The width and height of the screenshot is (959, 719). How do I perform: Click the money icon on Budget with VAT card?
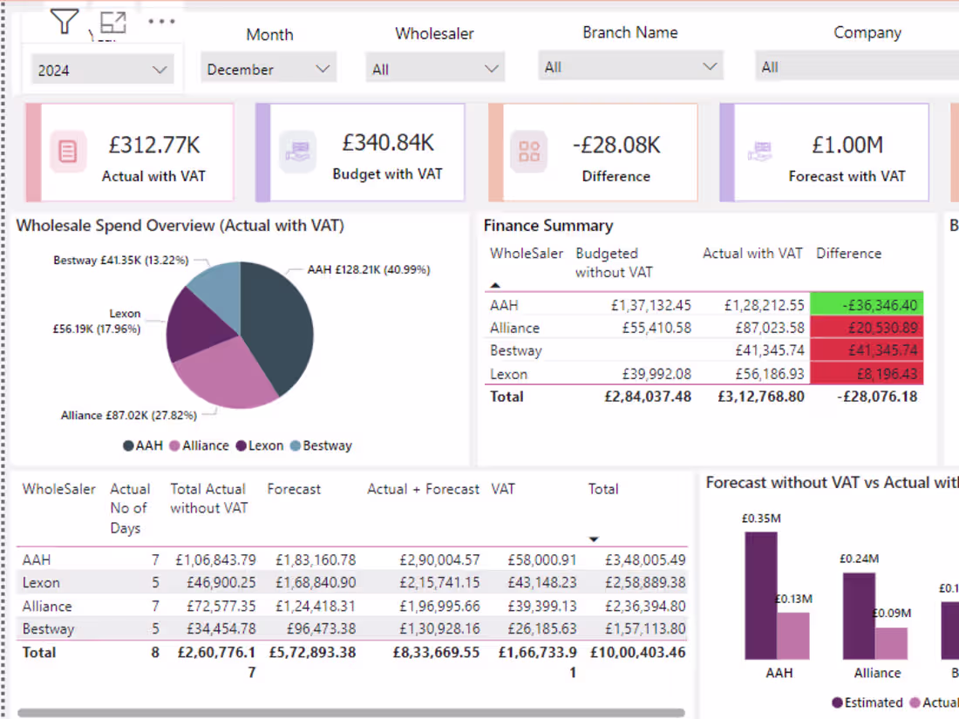[298, 151]
